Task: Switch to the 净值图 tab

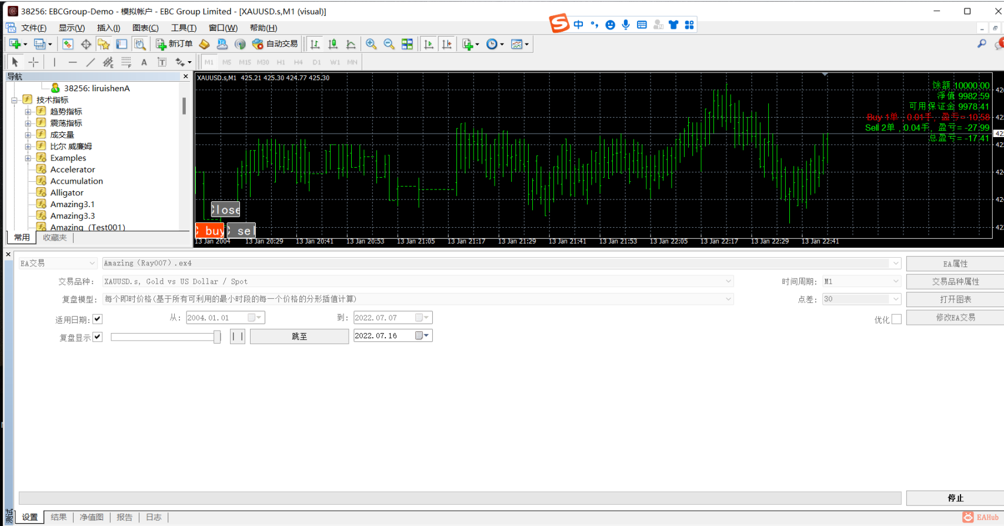Action: coord(91,517)
